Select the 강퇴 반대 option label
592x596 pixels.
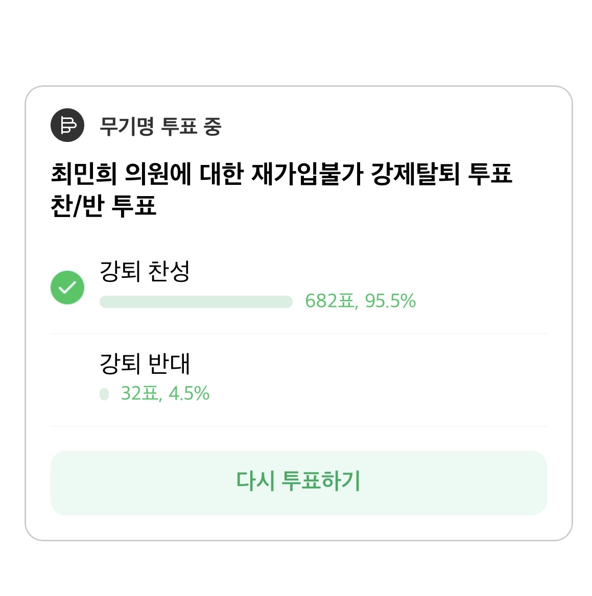click(x=145, y=364)
